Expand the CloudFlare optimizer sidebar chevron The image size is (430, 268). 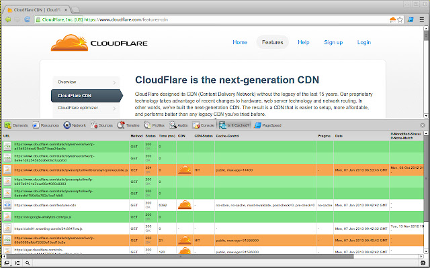[114, 109]
